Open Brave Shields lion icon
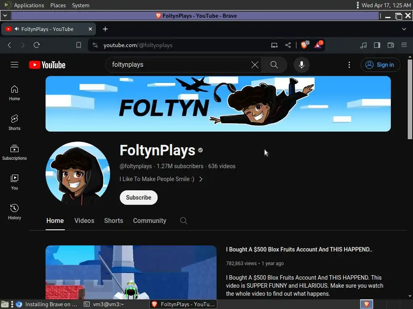 pyautogui.click(x=305, y=45)
